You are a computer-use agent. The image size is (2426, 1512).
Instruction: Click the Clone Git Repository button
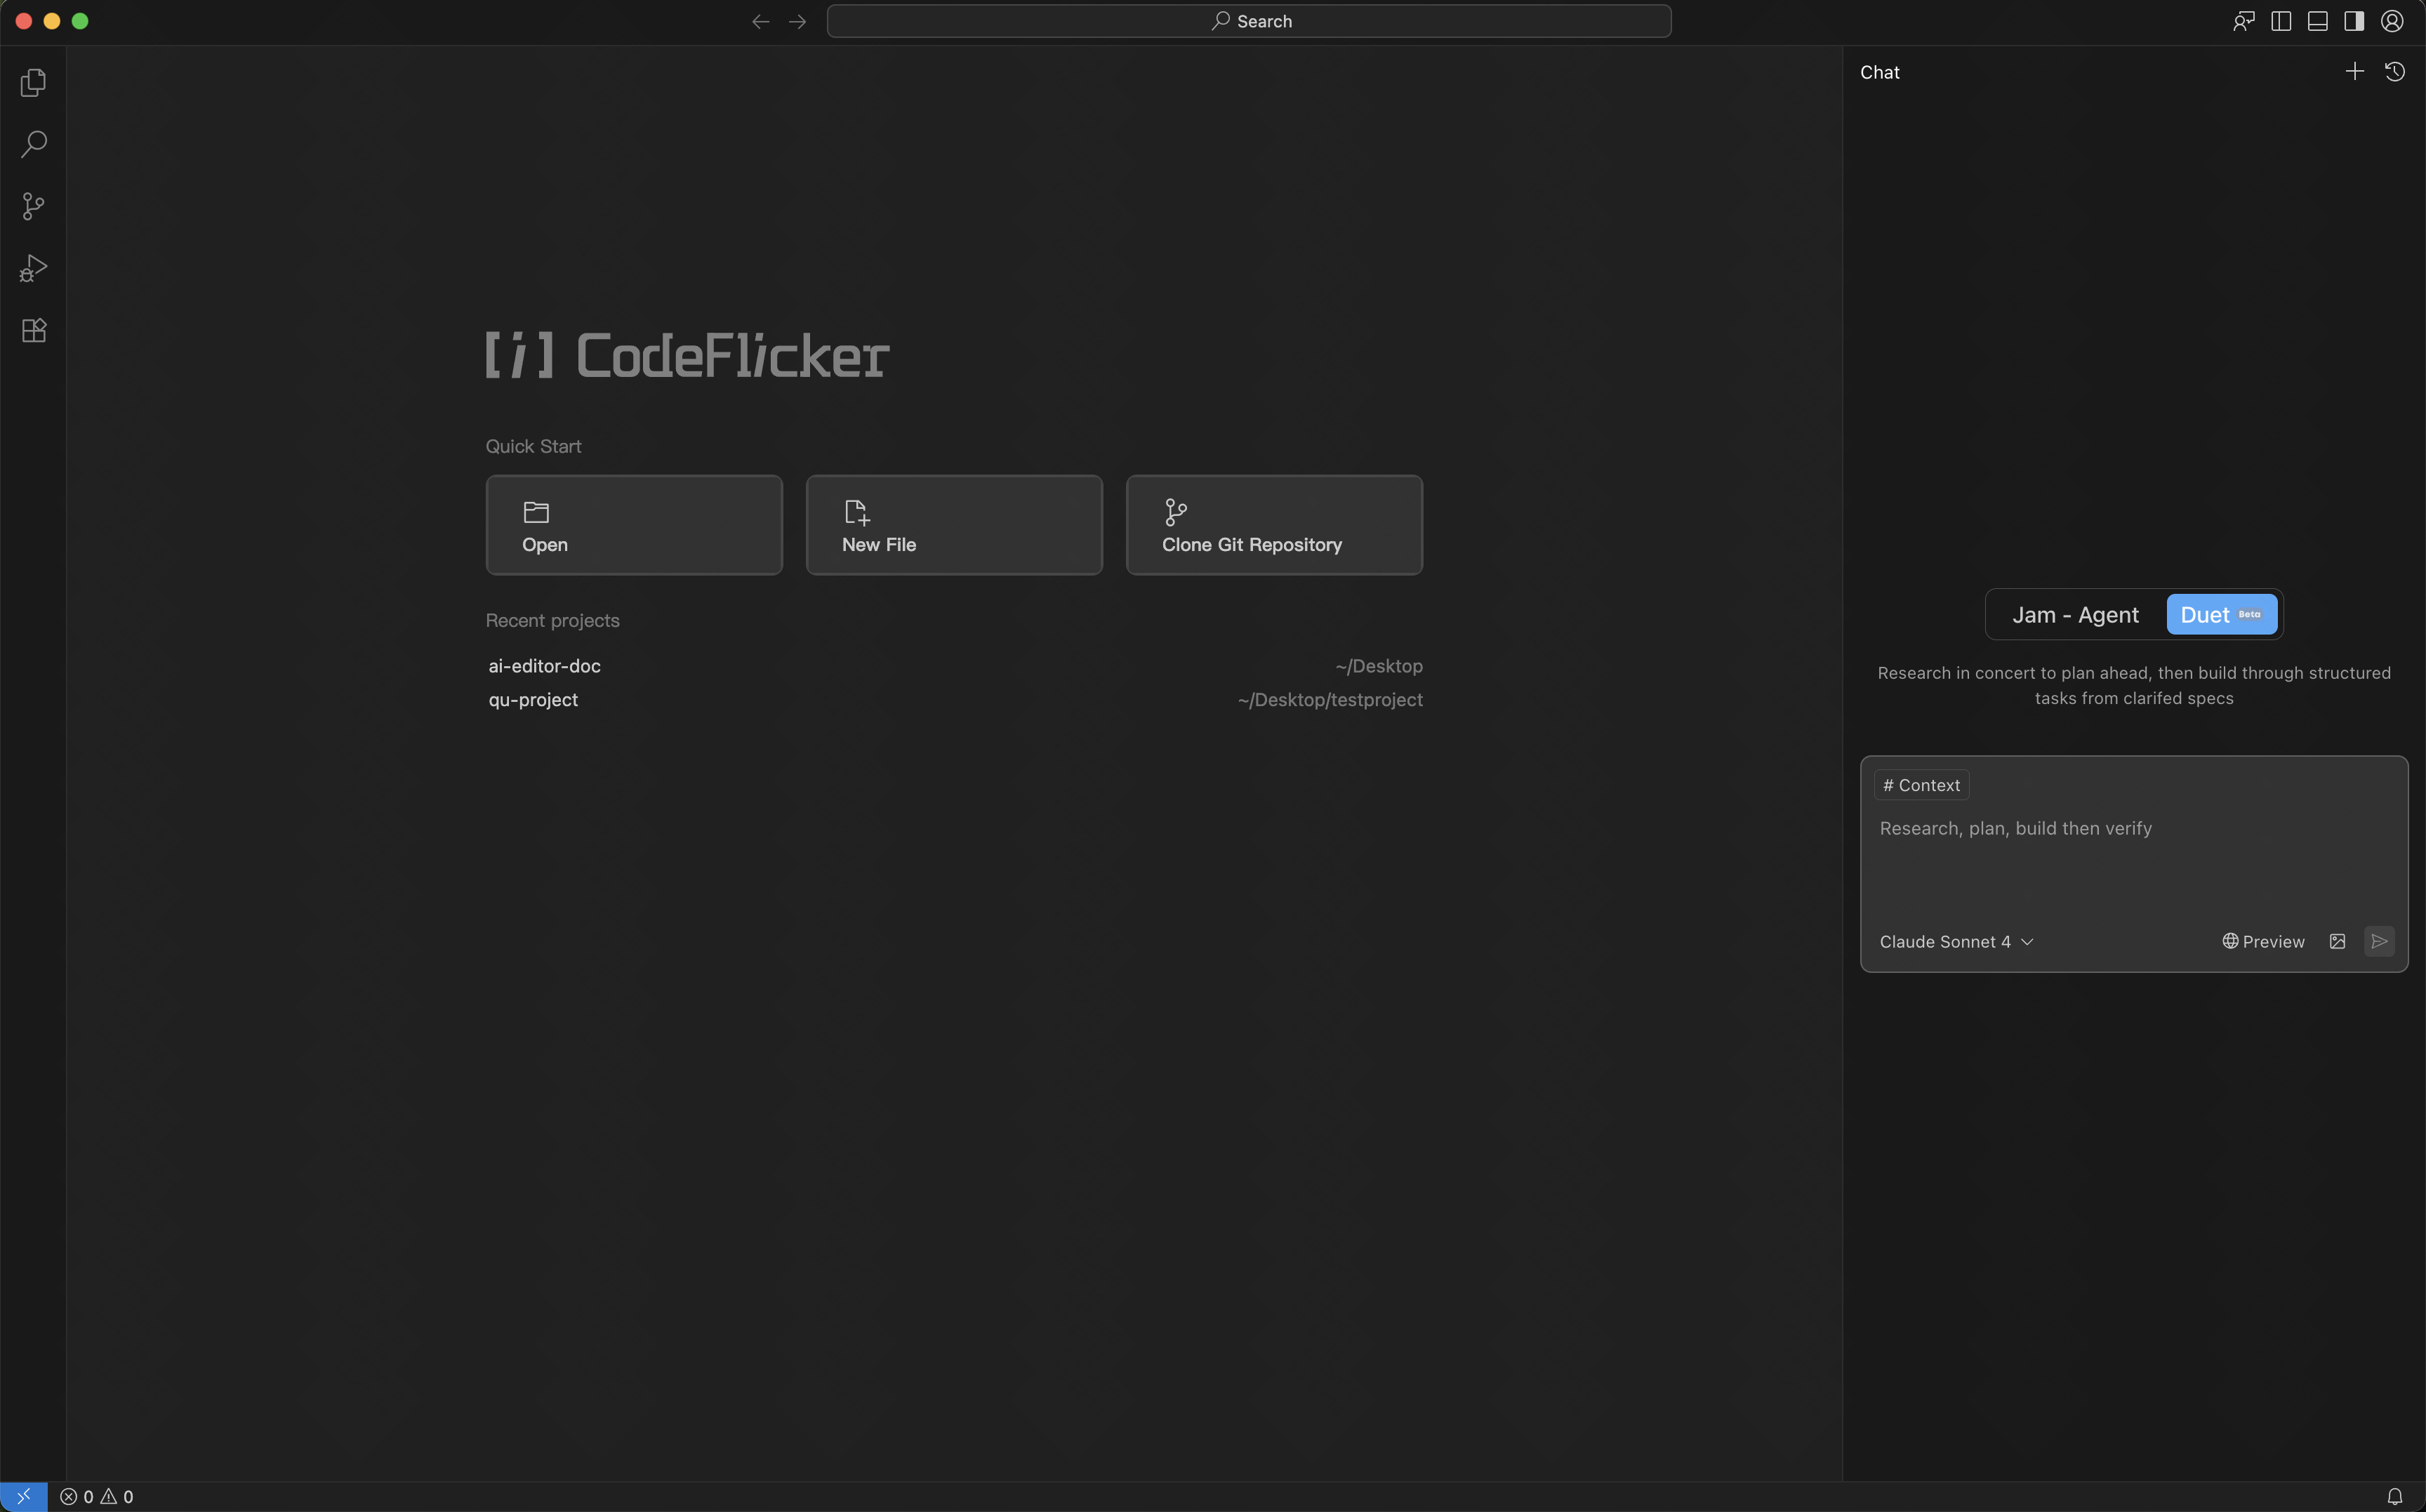1273,525
